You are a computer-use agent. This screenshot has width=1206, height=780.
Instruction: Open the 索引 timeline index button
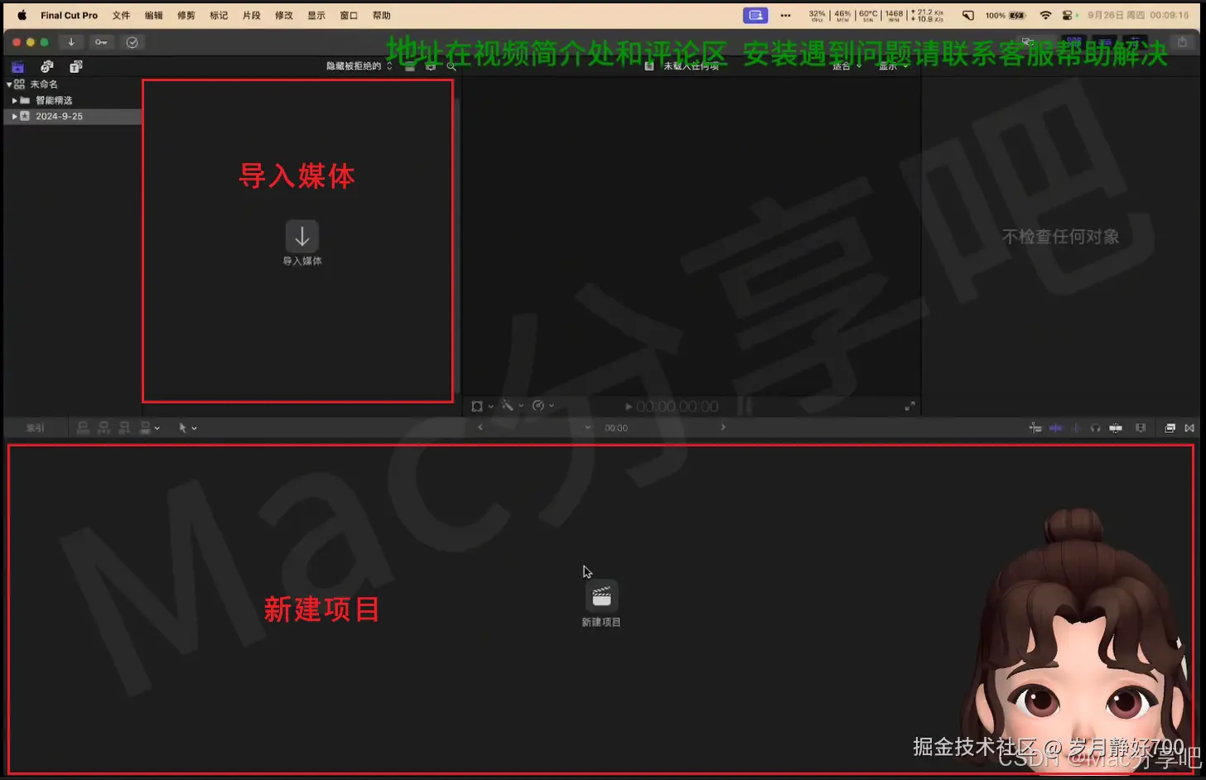[x=35, y=427]
